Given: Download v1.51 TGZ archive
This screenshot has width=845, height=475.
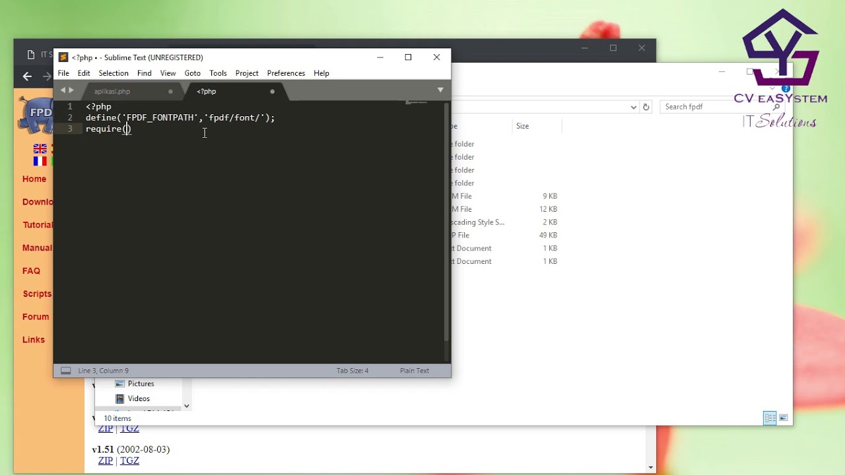Looking at the screenshot, I should click(129, 460).
